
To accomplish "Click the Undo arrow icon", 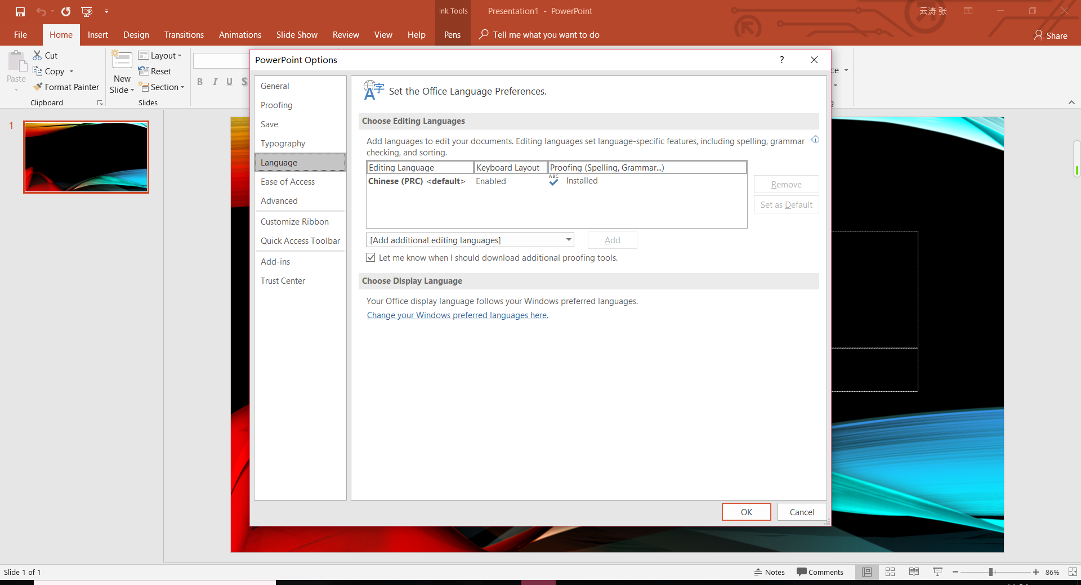I will (41, 11).
